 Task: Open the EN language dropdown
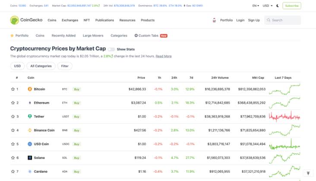click(256, 6)
